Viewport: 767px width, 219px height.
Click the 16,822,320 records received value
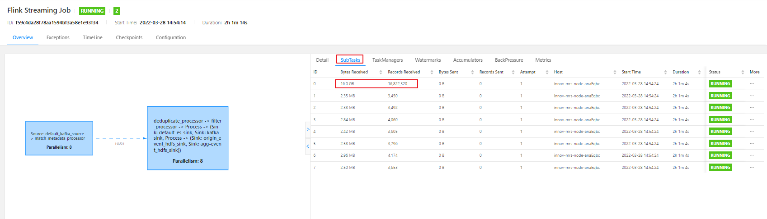point(397,84)
